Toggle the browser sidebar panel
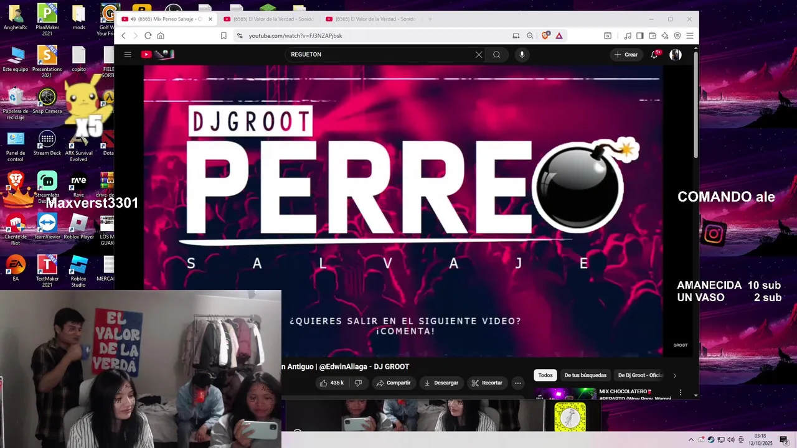Image resolution: width=797 pixels, height=448 pixels. click(640, 36)
